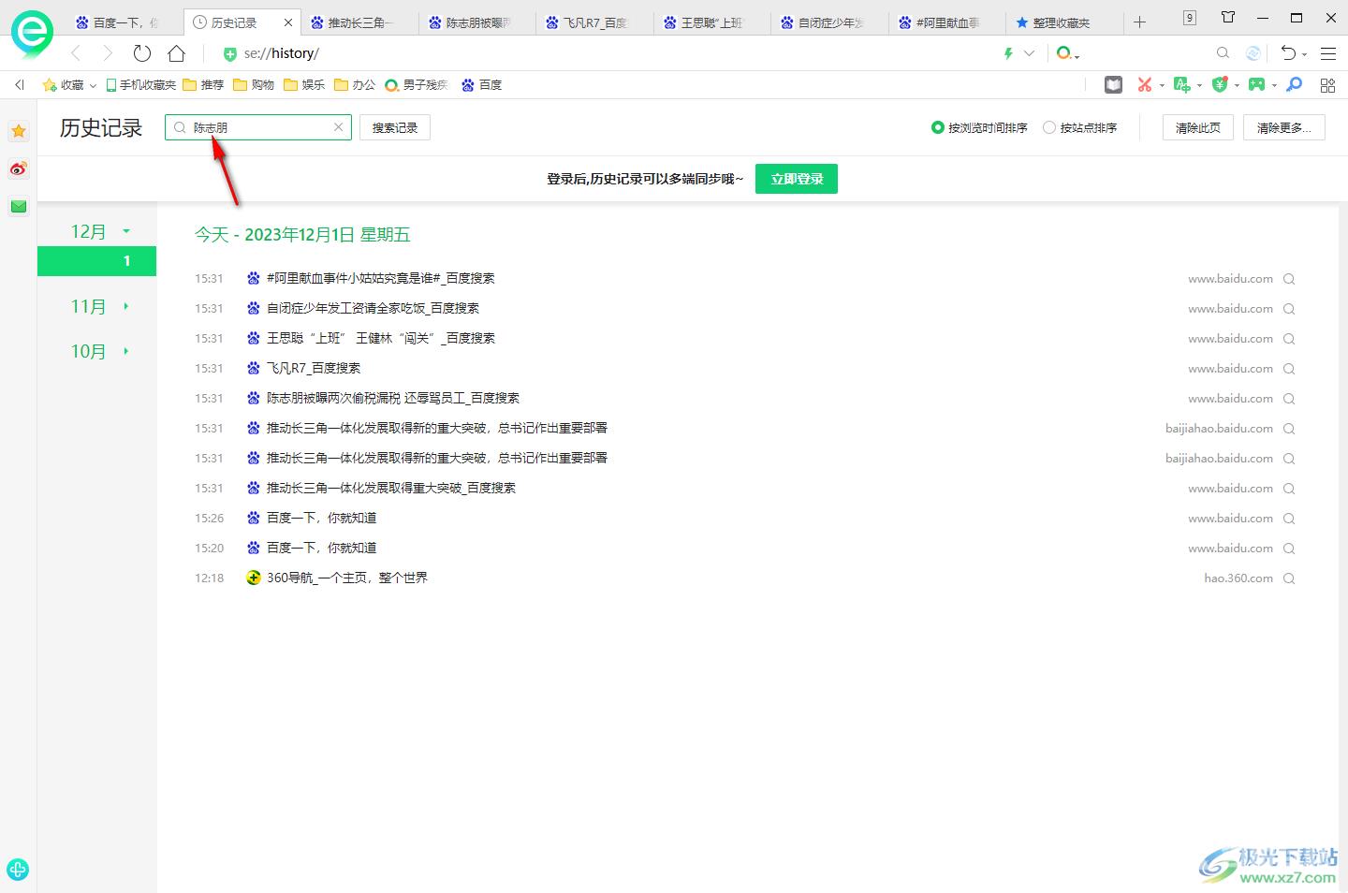The width and height of the screenshot is (1348, 893).
Task: Open the 手机收藏夹 bookmark
Action: (141, 85)
